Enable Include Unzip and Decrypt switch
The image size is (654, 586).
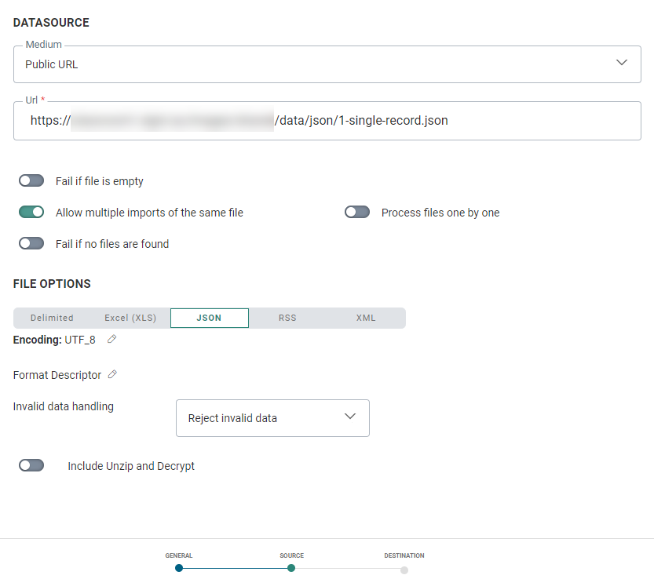click(x=31, y=466)
